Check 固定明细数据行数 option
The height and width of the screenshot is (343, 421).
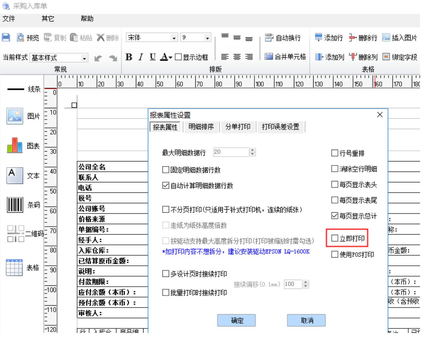point(166,170)
